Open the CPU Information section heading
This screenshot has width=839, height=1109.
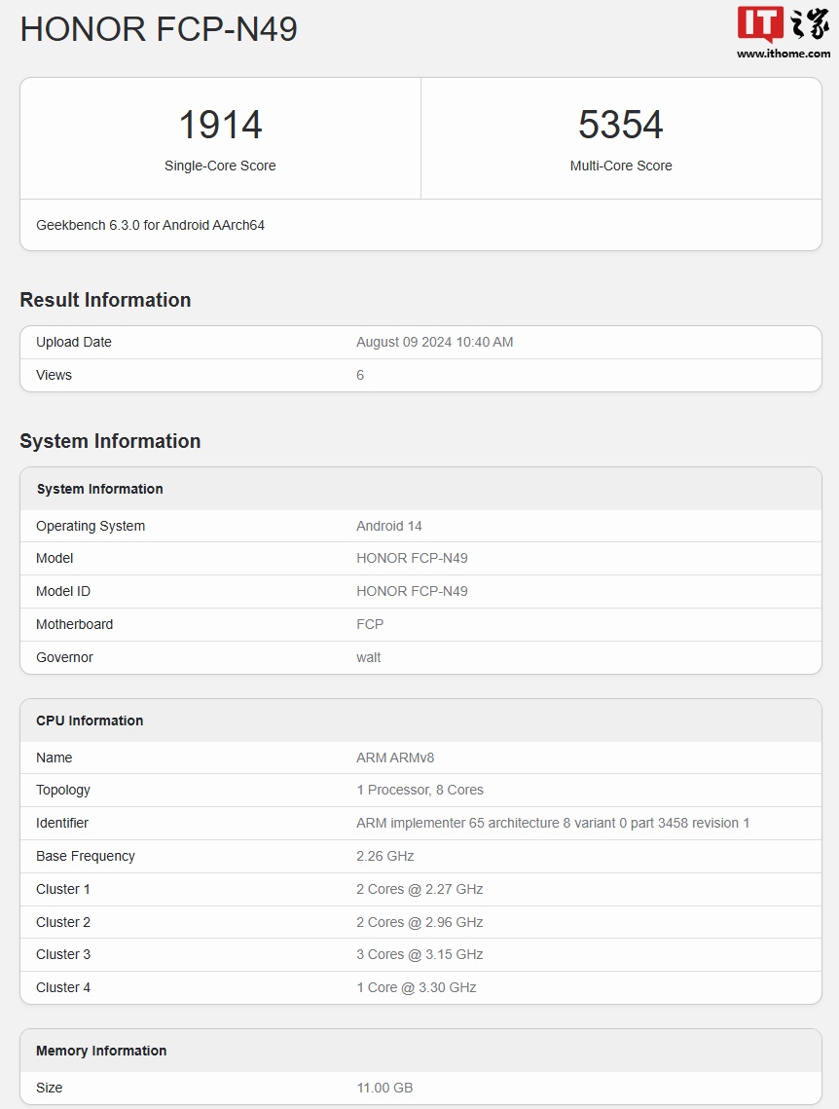coord(90,721)
